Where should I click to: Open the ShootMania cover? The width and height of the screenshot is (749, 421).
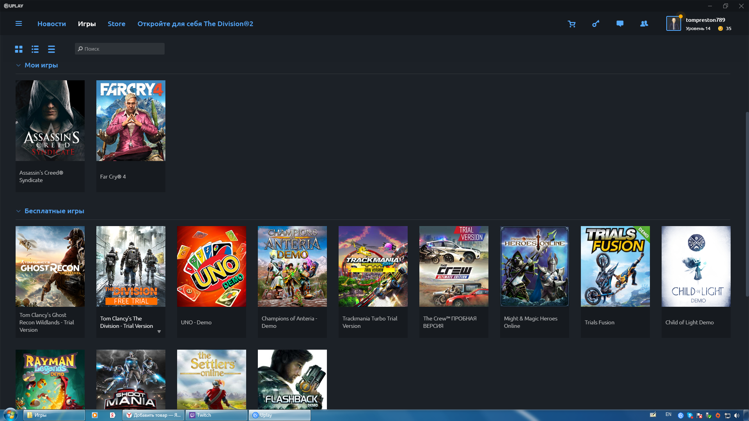(x=131, y=379)
